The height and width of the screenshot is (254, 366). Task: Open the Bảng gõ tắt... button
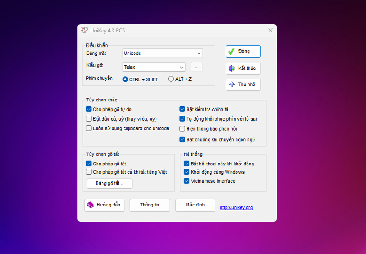[x=109, y=183]
